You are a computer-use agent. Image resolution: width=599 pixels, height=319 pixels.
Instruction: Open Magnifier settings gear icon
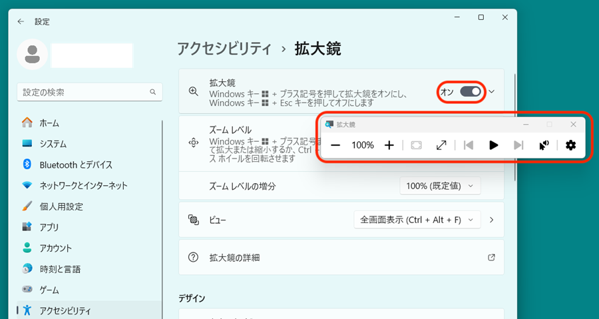click(570, 145)
